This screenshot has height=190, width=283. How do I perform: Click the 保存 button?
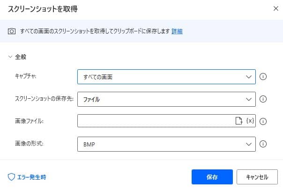(x=212, y=177)
